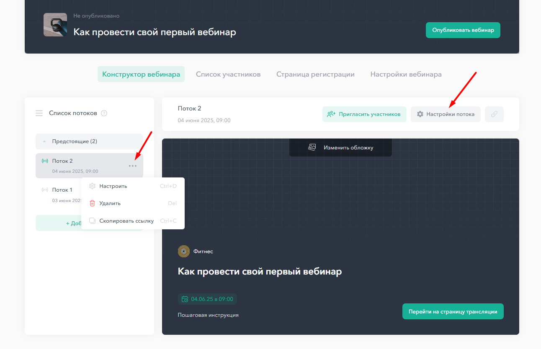Publish the webinar with Опубликовать вебинар
The image size is (541, 349).
click(x=463, y=30)
